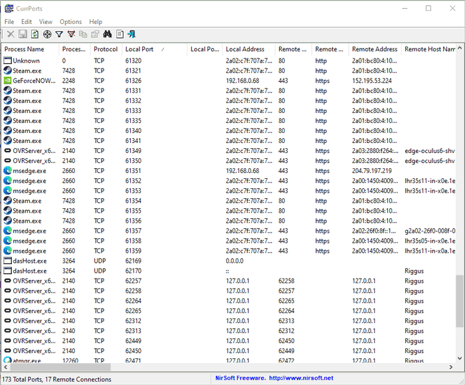Open the Edit menu
465x385 pixels.
pyautogui.click(x=27, y=22)
